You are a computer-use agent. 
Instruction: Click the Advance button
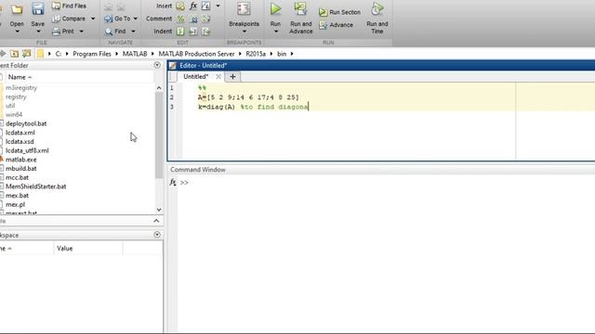pos(337,25)
